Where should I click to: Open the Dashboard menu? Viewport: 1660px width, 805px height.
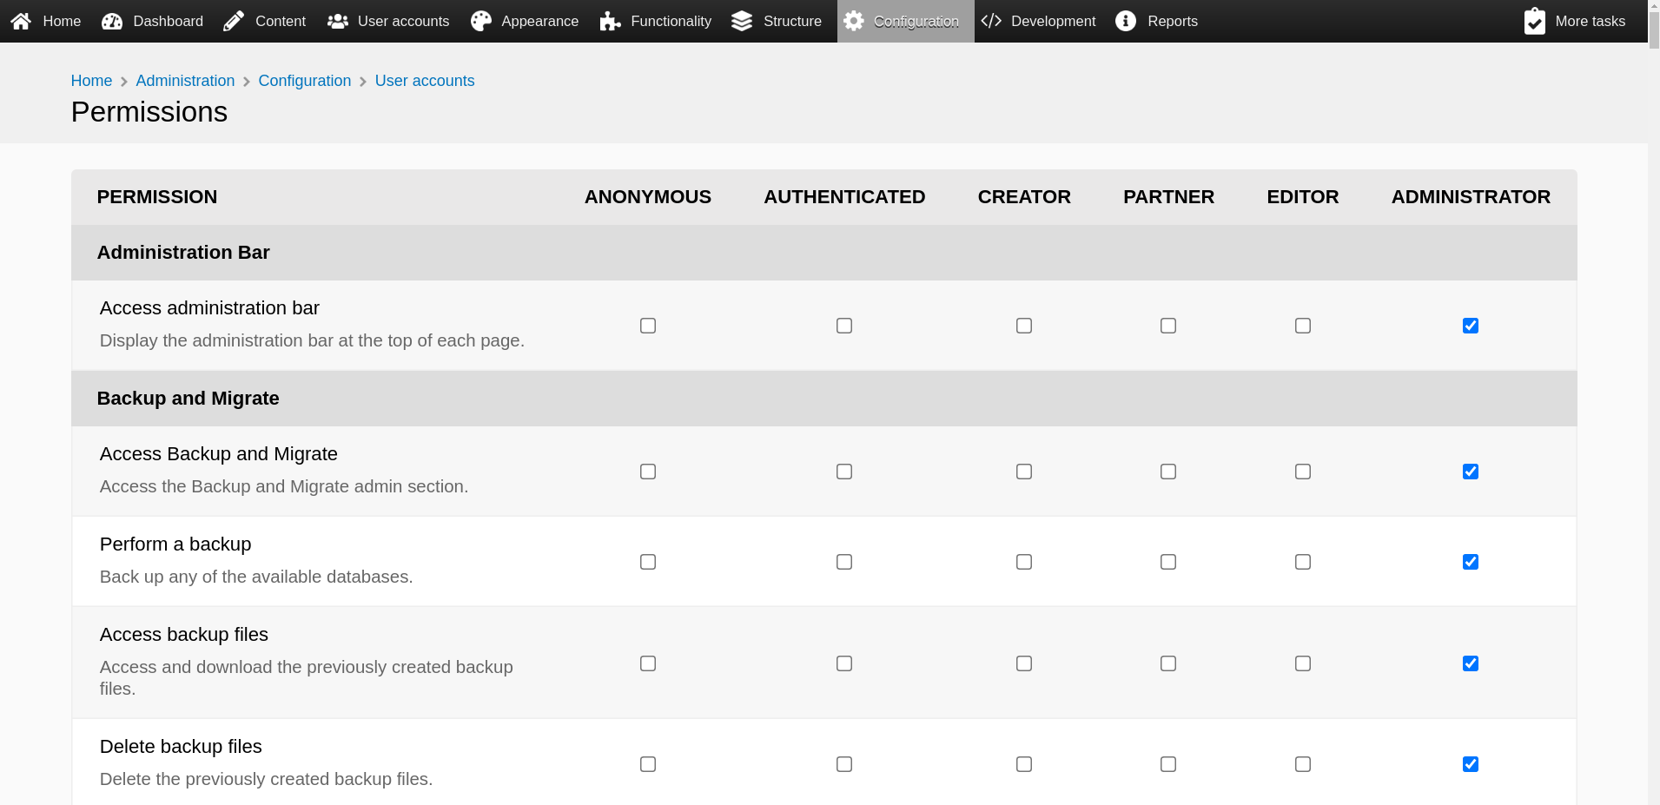[x=152, y=21]
